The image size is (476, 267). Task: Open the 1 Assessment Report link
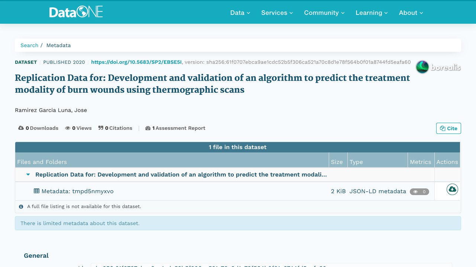pos(175,128)
